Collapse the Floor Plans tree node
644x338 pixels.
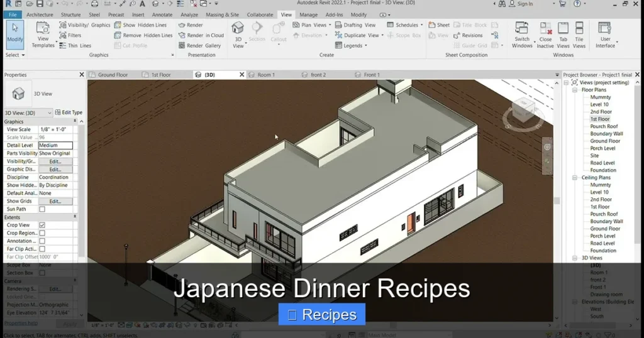pos(575,90)
